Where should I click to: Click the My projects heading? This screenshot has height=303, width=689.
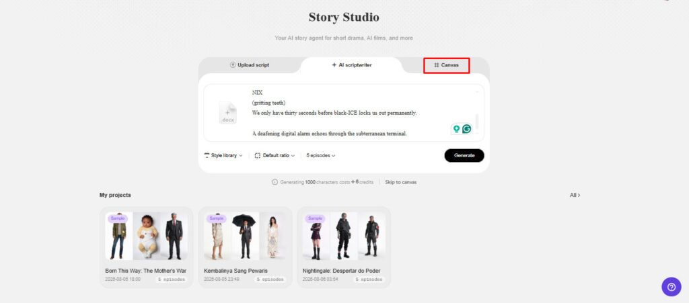click(115, 195)
